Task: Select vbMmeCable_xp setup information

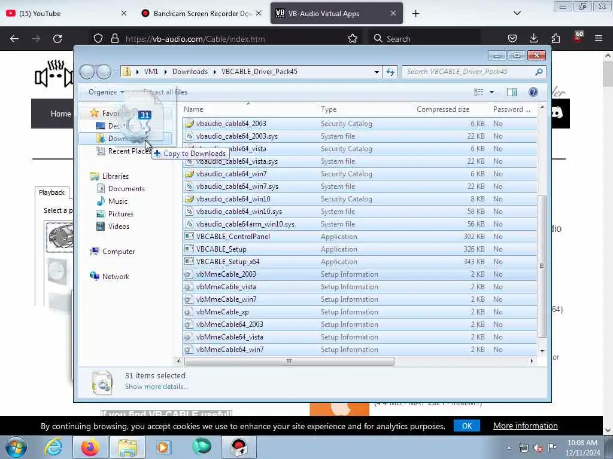Action: (359, 312)
